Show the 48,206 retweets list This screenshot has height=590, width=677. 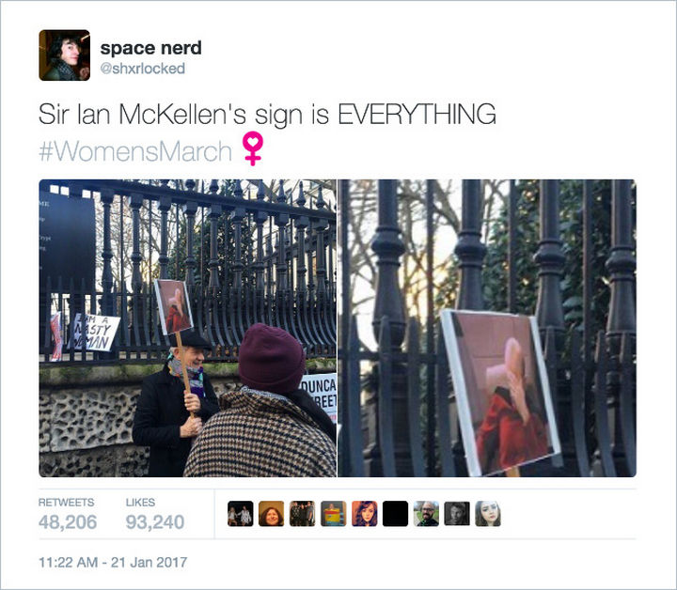[68, 515]
